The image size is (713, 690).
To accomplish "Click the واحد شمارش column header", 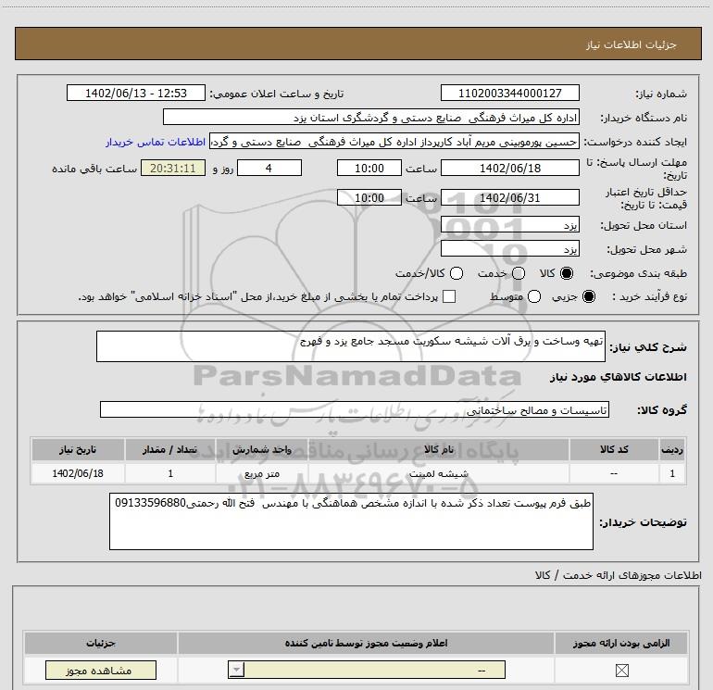I will coord(261,449).
